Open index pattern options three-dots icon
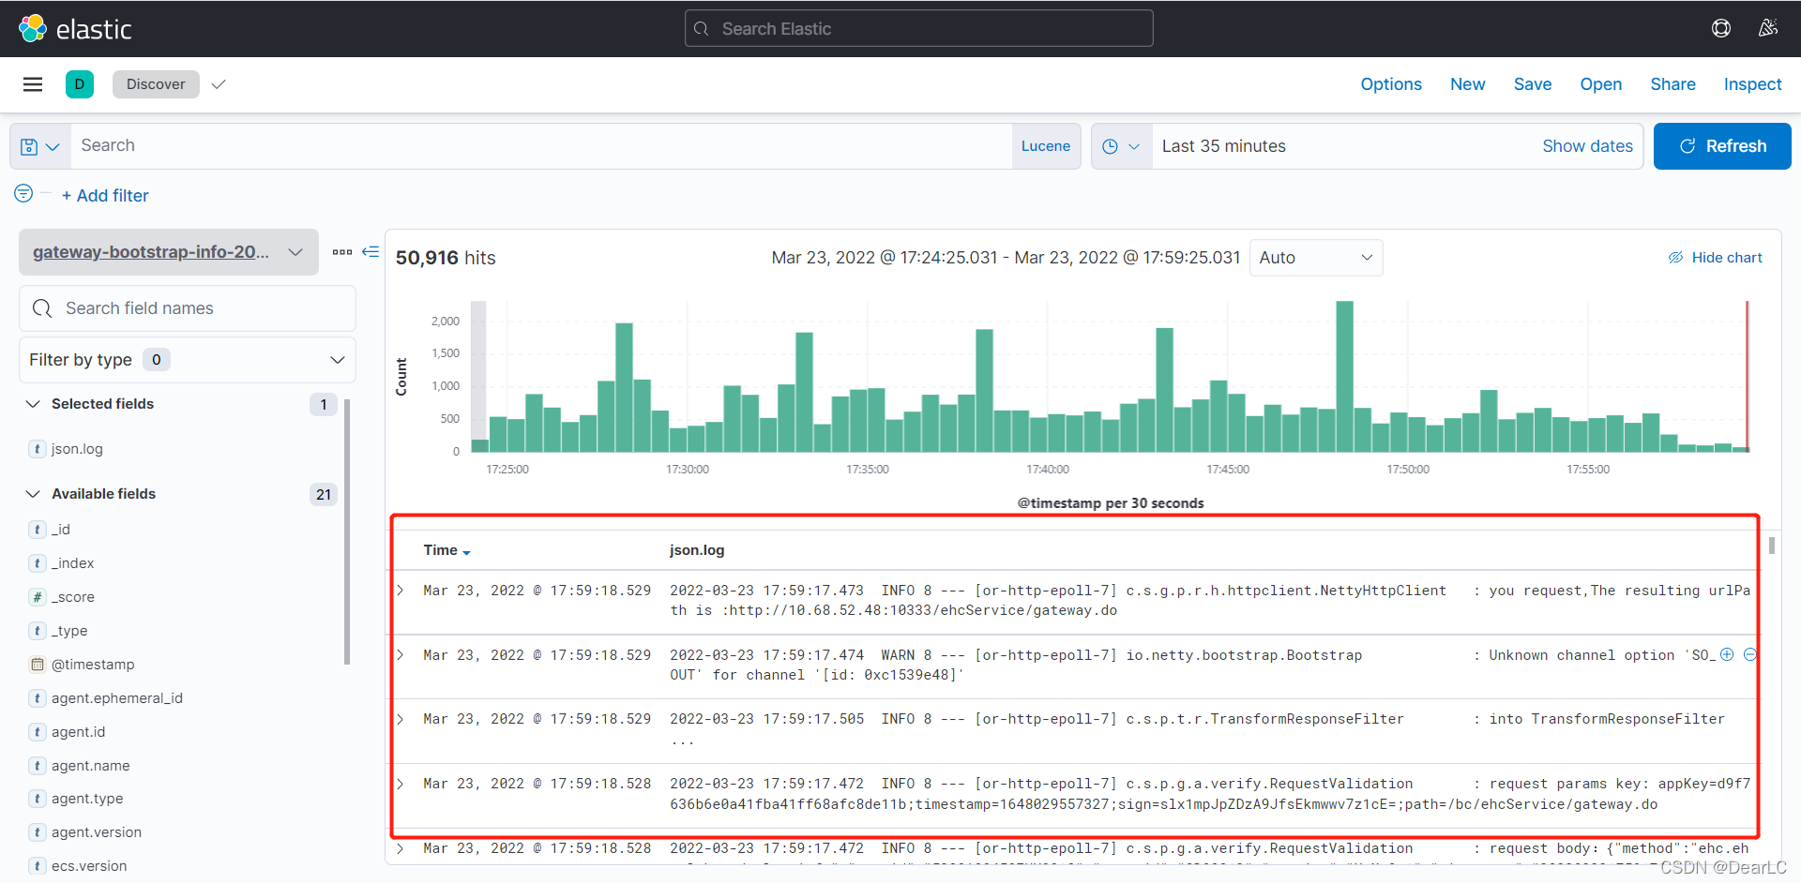 342,251
